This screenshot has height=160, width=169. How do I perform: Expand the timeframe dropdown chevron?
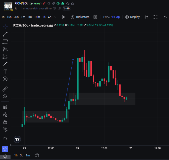click(x=55, y=17)
